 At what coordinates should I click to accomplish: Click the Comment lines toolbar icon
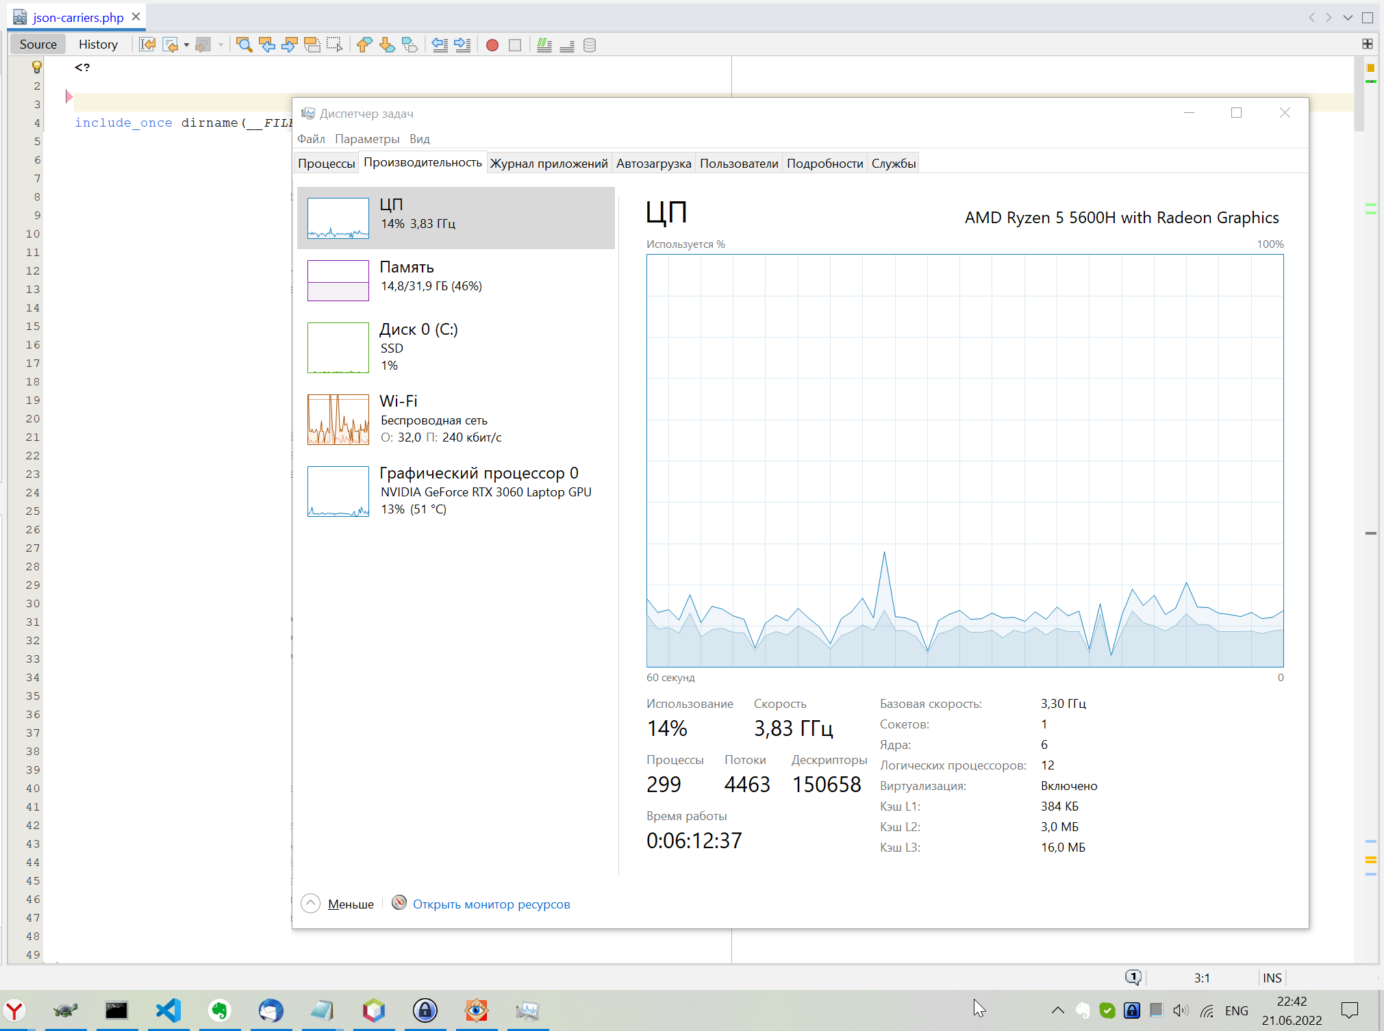pyautogui.click(x=544, y=45)
